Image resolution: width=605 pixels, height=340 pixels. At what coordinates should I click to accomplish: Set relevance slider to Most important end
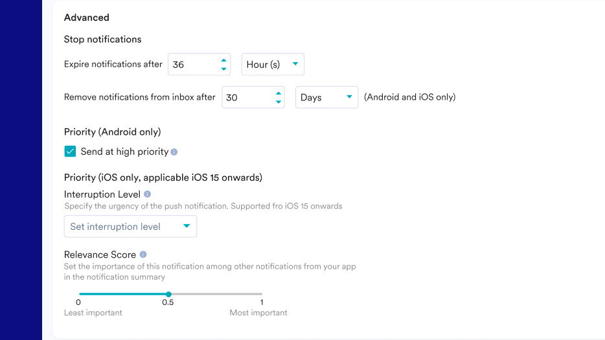click(x=262, y=294)
